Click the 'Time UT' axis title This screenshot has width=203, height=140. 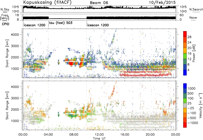[99, 138]
